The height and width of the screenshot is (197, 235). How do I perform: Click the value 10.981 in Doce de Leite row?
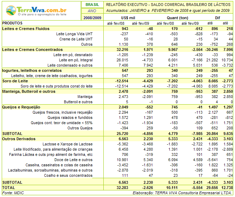[x=122, y=160]
